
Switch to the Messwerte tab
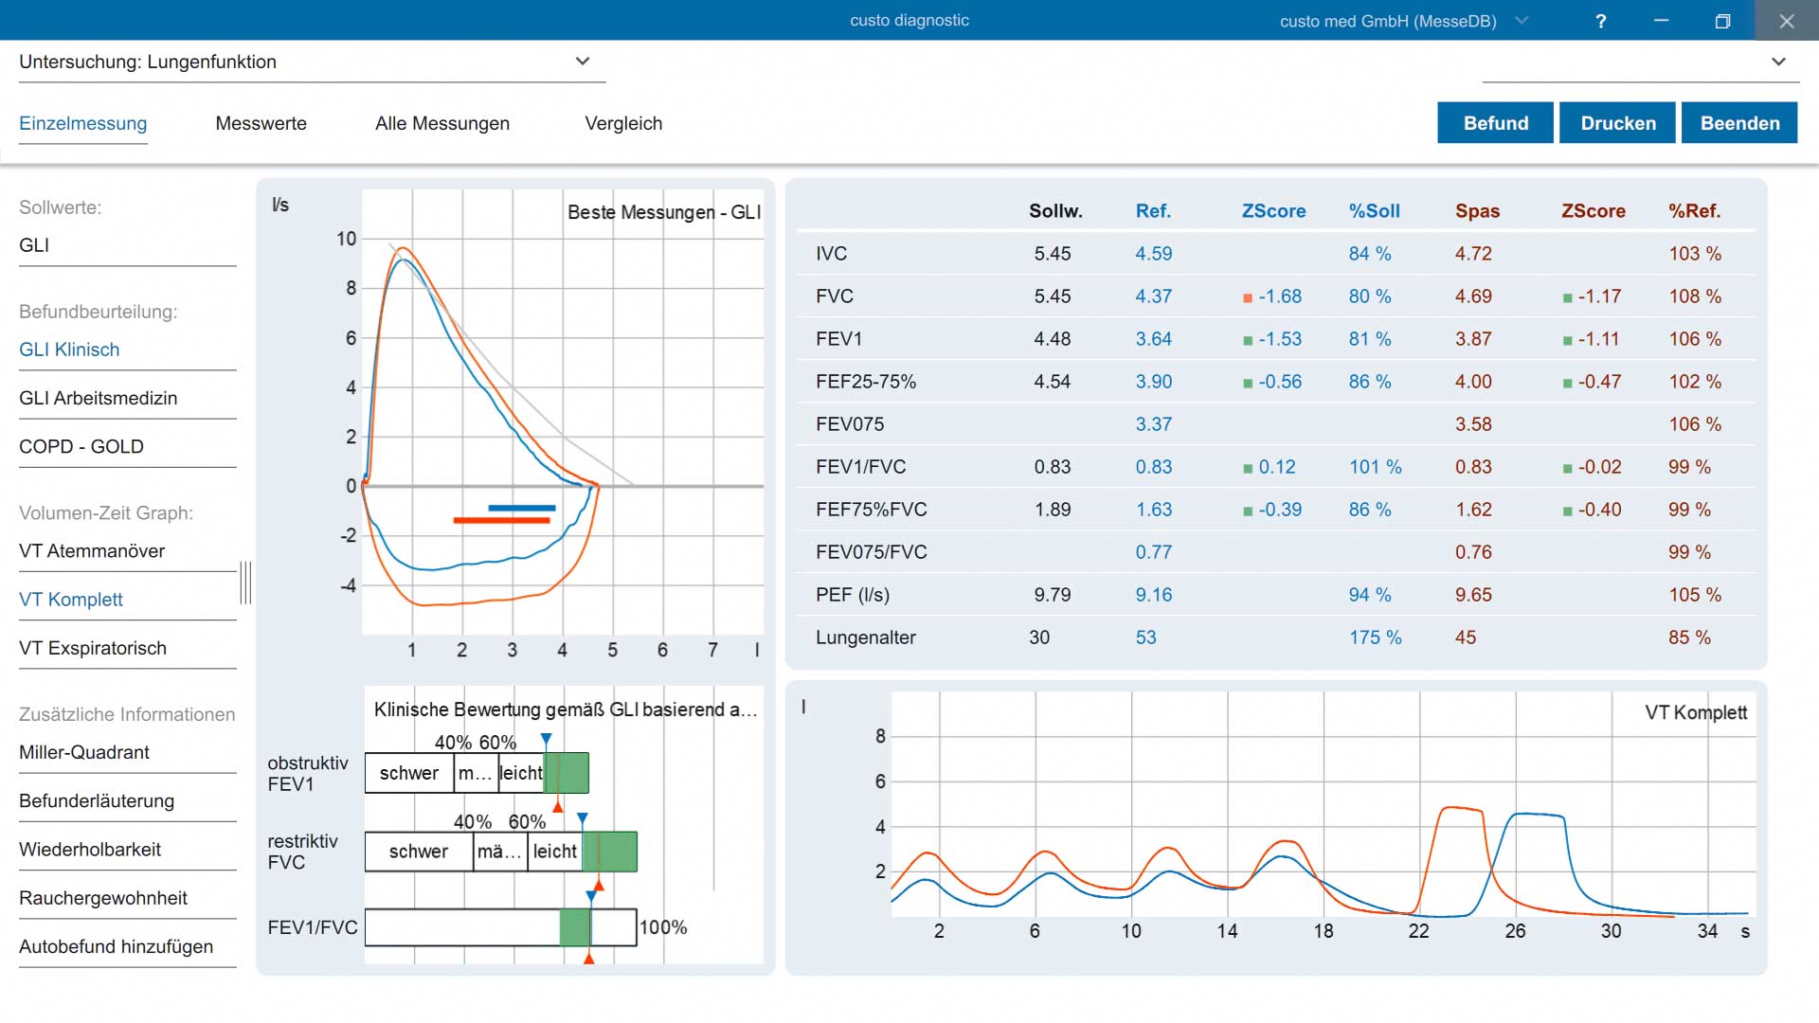[261, 123]
